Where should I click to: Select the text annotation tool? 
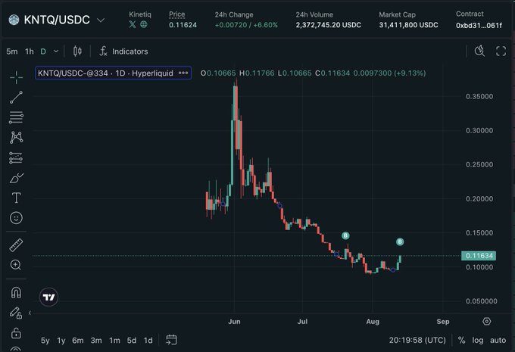click(x=16, y=198)
